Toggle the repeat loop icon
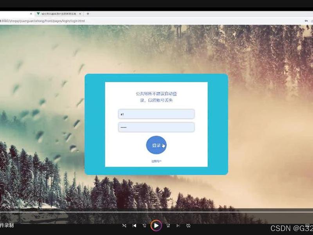 (x=188, y=226)
